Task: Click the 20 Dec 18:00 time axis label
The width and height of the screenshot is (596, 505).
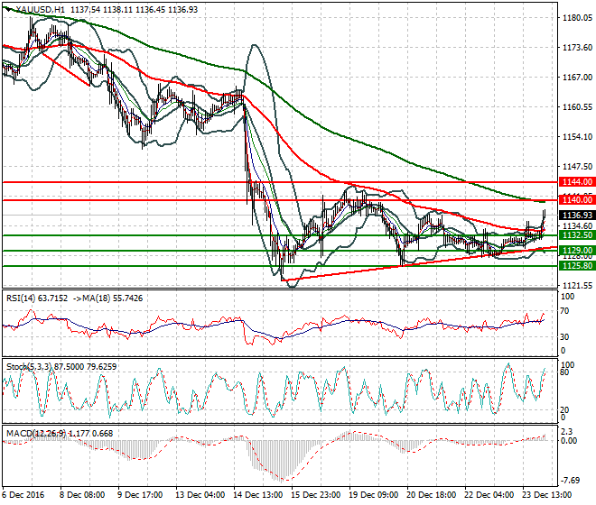Action: [x=431, y=495]
